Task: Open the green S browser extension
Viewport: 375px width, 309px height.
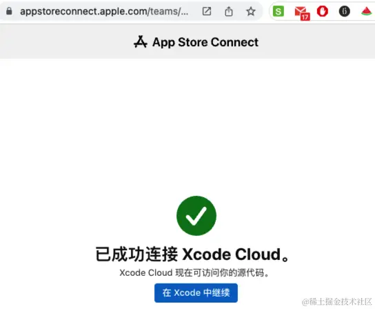Action: [278, 11]
